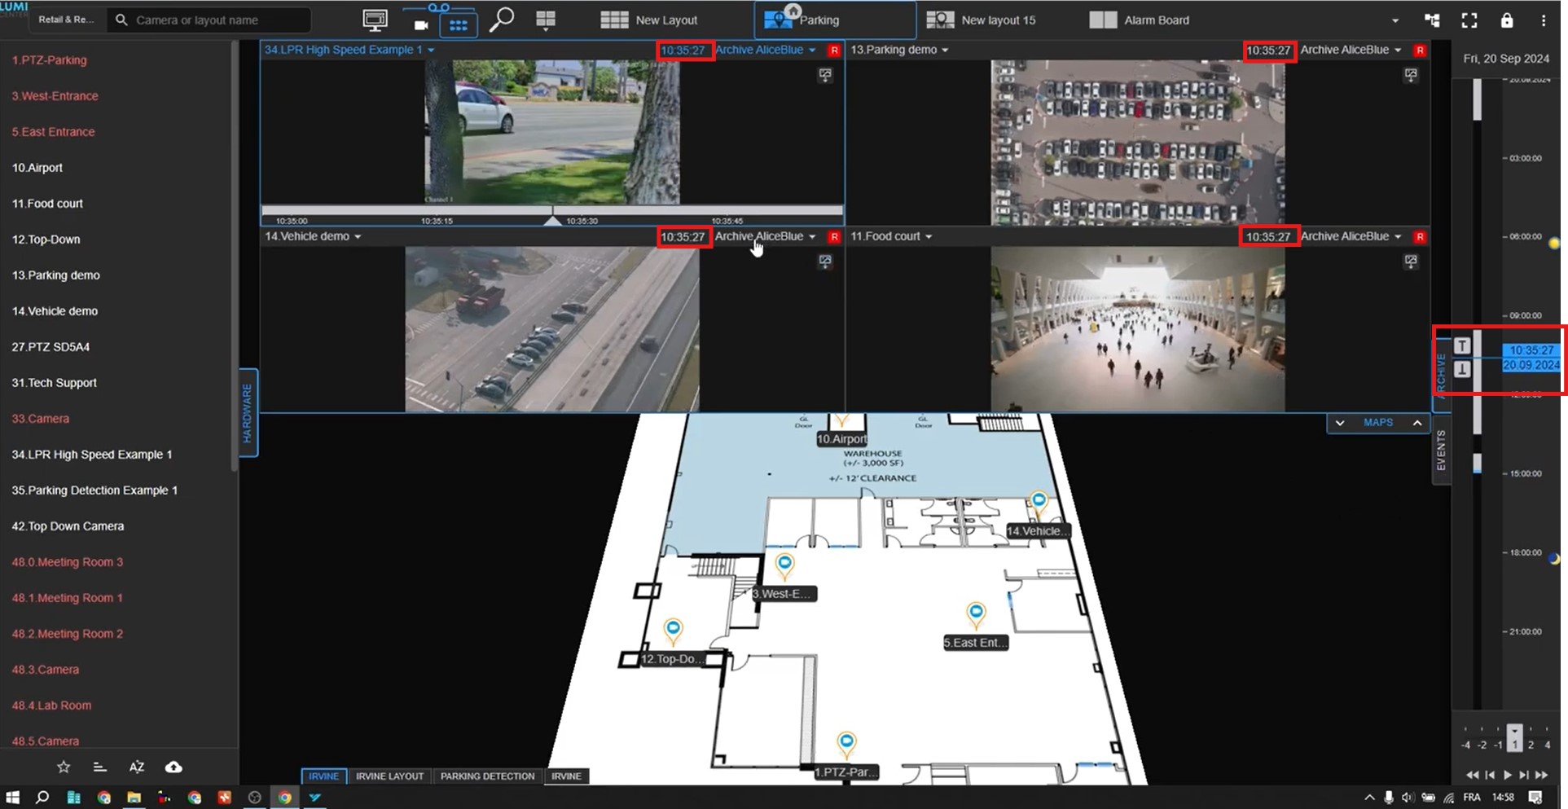Open the 13.Parking demo camera dropdown
This screenshot has width=1568, height=809.
(945, 51)
